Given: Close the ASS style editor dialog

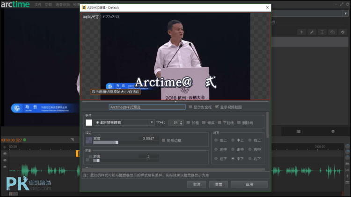Looking at the screenshot, I should 267,7.
